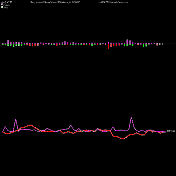The height and width of the screenshot is (176, 176).
Task: Click the 'Daily PVM' title text
Action: click(x=7, y=2)
